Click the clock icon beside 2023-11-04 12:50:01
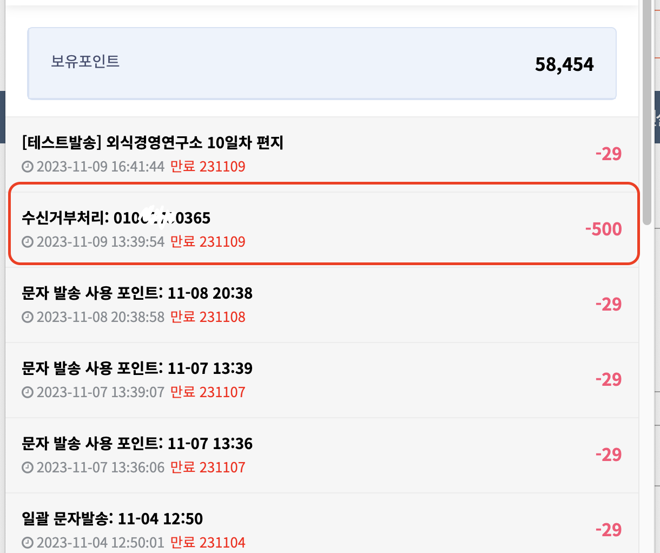The image size is (660, 553). (x=28, y=543)
